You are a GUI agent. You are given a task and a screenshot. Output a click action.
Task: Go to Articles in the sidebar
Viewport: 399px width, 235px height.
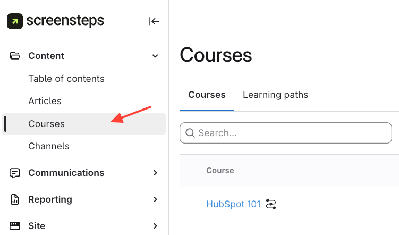pos(45,101)
